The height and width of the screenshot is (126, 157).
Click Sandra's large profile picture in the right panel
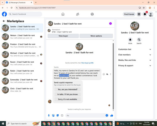(135, 26)
